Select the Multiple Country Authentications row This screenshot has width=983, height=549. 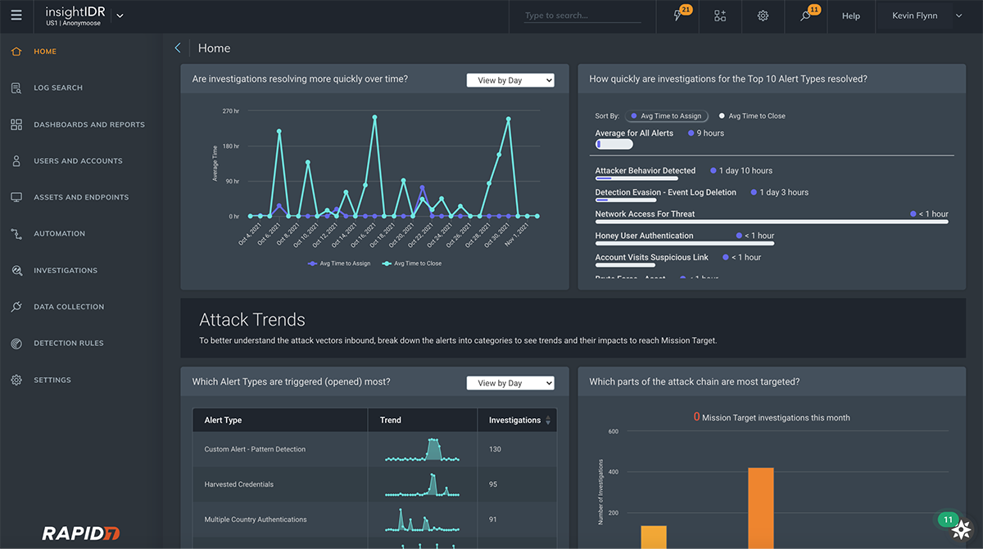pyautogui.click(x=374, y=520)
